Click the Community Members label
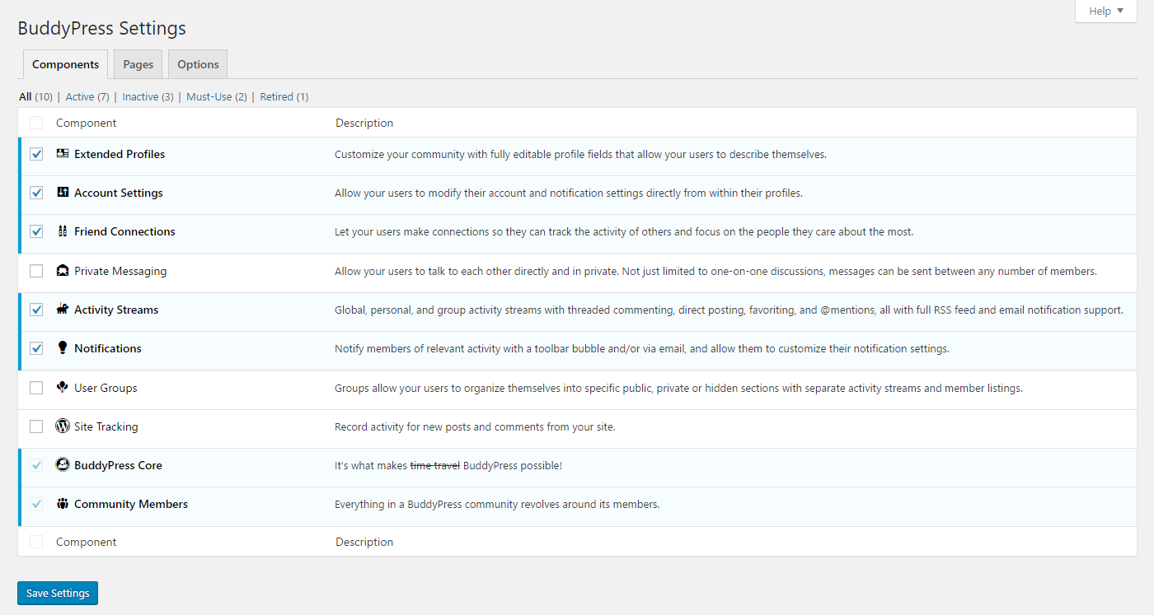 pyautogui.click(x=131, y=504)
